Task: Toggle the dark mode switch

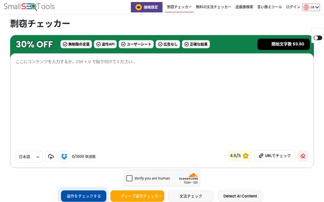Action: pos(317,38)
